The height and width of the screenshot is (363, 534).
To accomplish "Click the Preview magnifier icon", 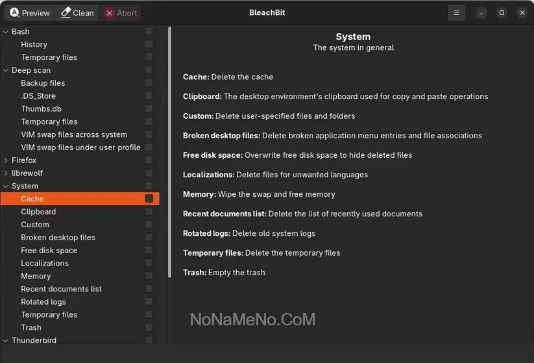I will click(x=14, y=13).
